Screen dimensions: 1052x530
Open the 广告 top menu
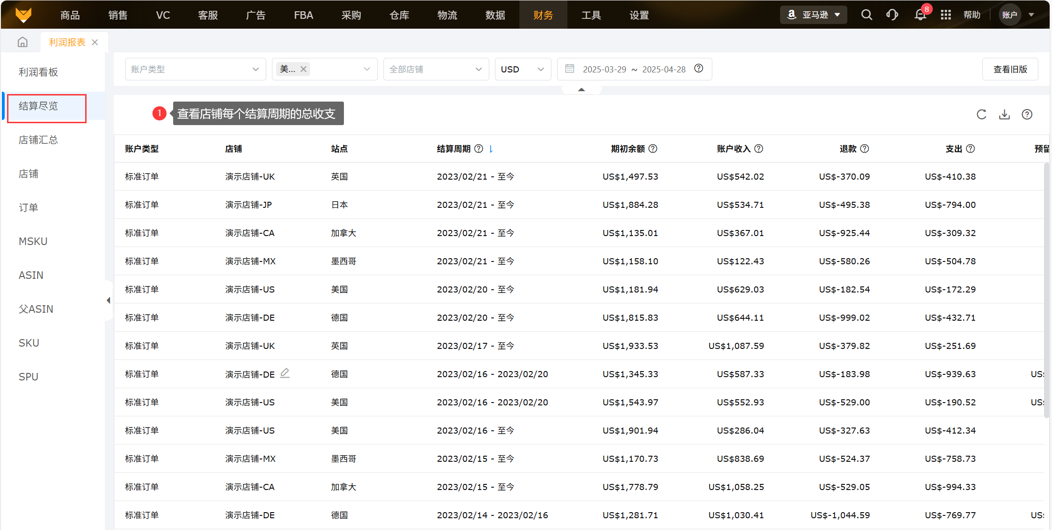point(255,15)
